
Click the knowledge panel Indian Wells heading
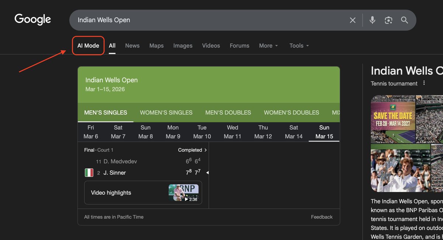[407, 71]
